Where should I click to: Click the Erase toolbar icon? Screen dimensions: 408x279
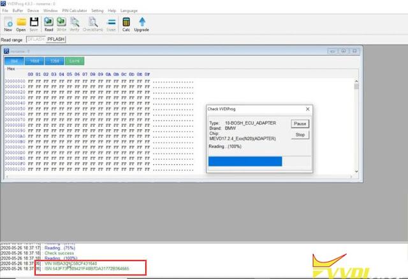pos(111,24)
